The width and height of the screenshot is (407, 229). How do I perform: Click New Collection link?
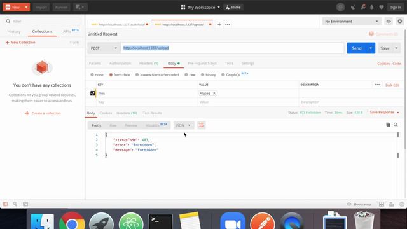click(x=20, y=43)
